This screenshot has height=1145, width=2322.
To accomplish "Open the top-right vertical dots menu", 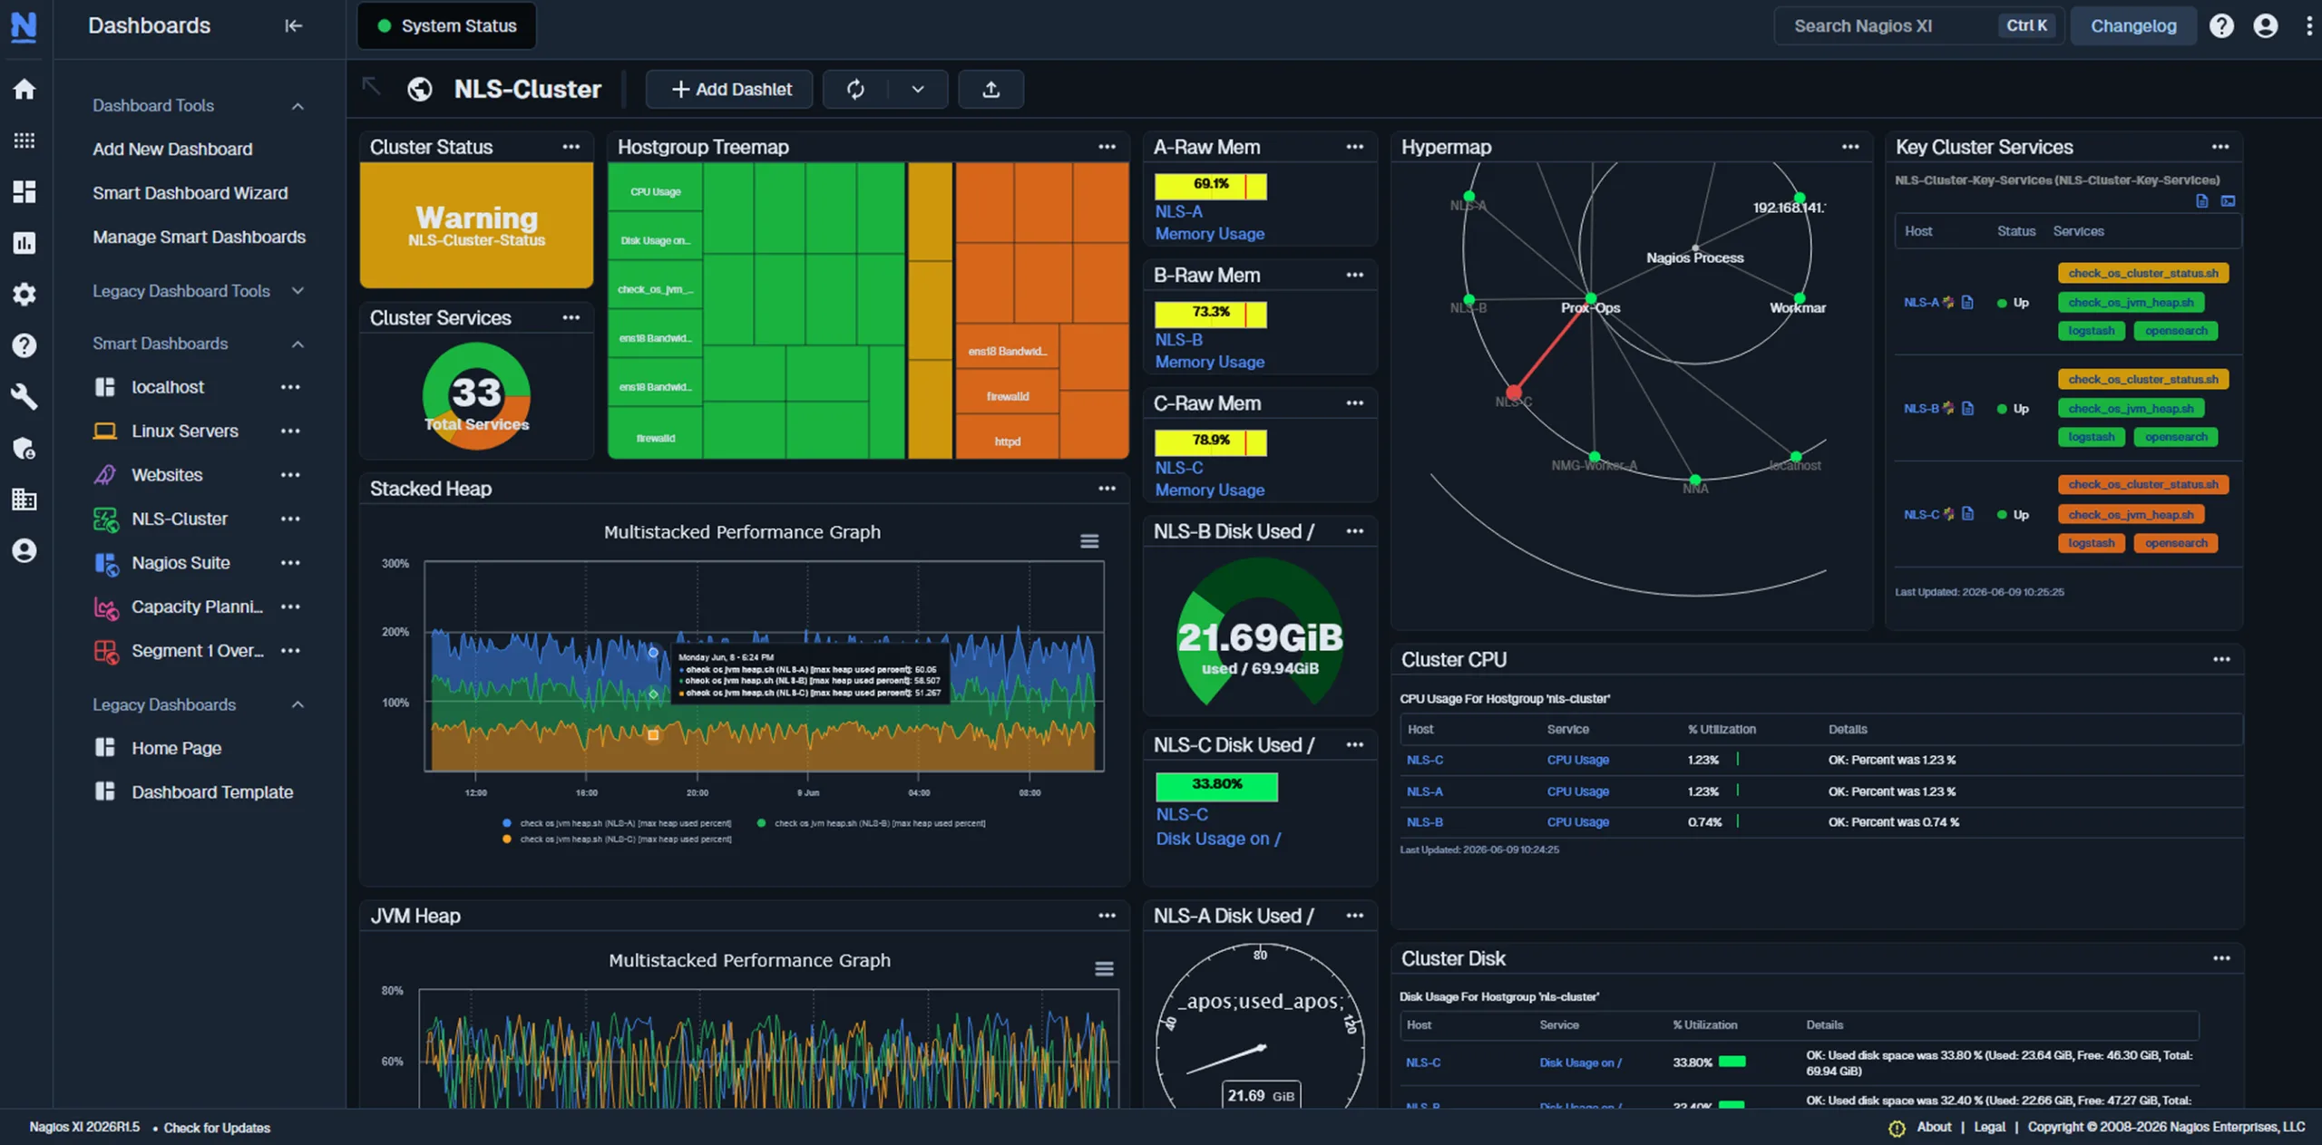I will (2308, 25).
